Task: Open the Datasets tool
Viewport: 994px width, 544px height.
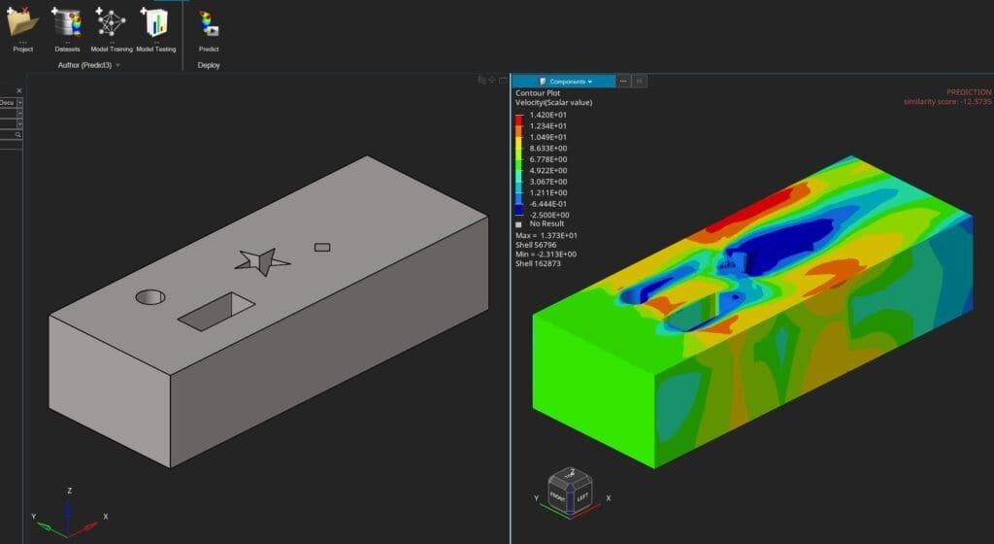Action: pyautogui.click(x=67, y=29)
